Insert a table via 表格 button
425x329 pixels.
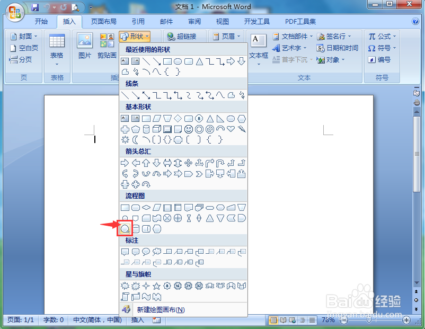click(x=57, y=50)
